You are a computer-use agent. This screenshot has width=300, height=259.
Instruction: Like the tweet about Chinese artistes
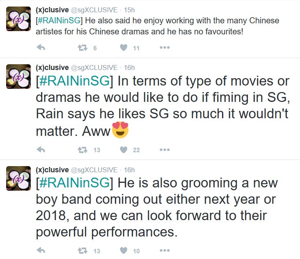pyautogui.click(x=124, y=48)
